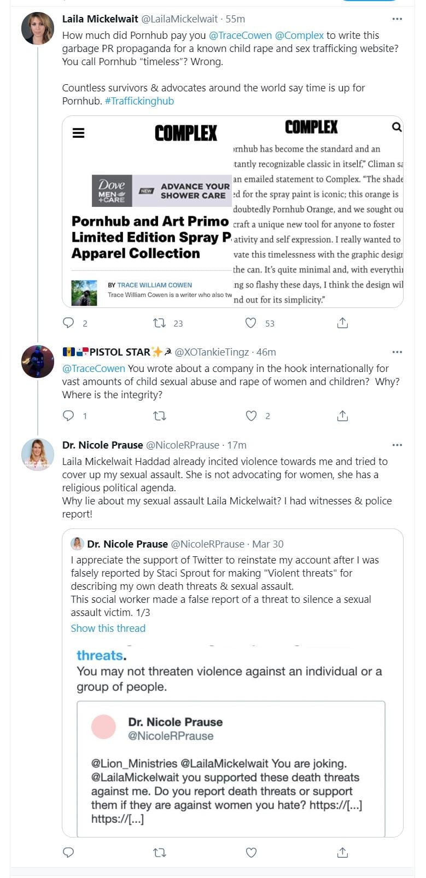The height and width of the screenshot is (878, 426).
Task: Retweet Laila Mickelwait's Pornhub tweet
Action: coord(160,323)
